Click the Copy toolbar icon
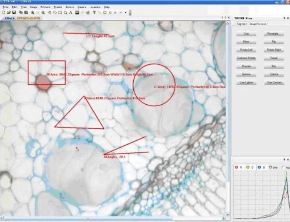 [x=21, y=13]
